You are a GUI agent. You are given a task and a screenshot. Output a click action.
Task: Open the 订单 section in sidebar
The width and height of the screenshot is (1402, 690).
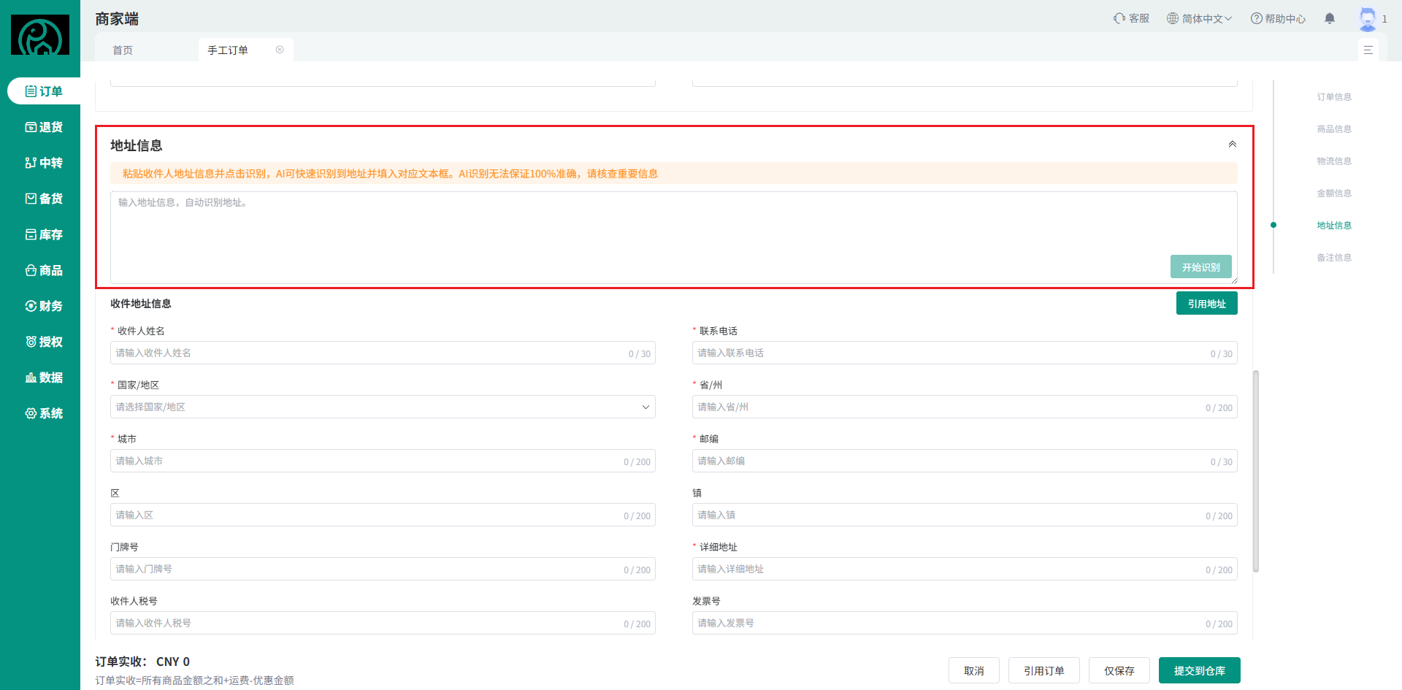click(44, 91)
